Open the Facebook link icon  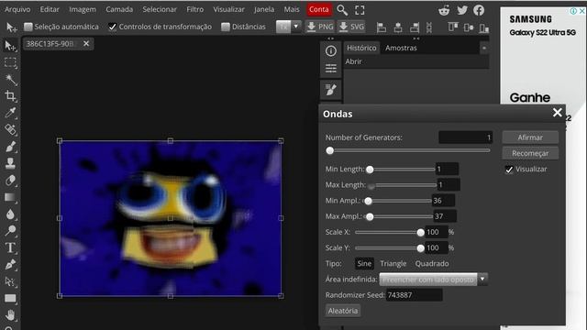click(479, 10)
